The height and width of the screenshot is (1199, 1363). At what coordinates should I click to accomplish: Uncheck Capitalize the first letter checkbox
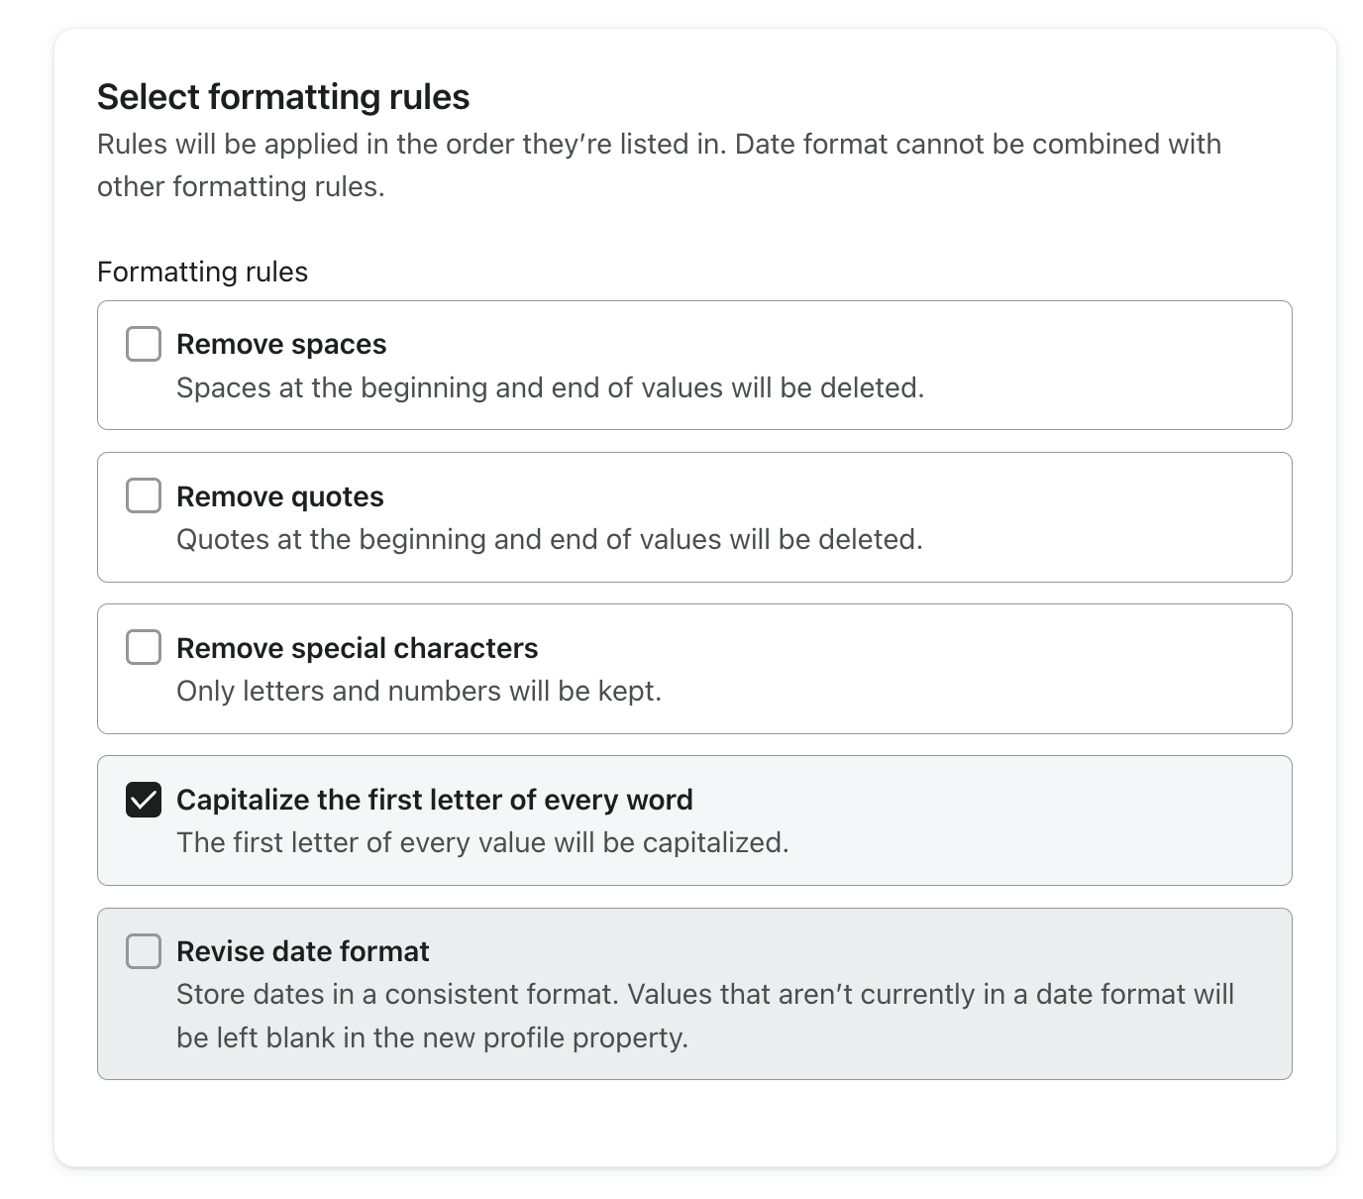(x=144, y=799)
